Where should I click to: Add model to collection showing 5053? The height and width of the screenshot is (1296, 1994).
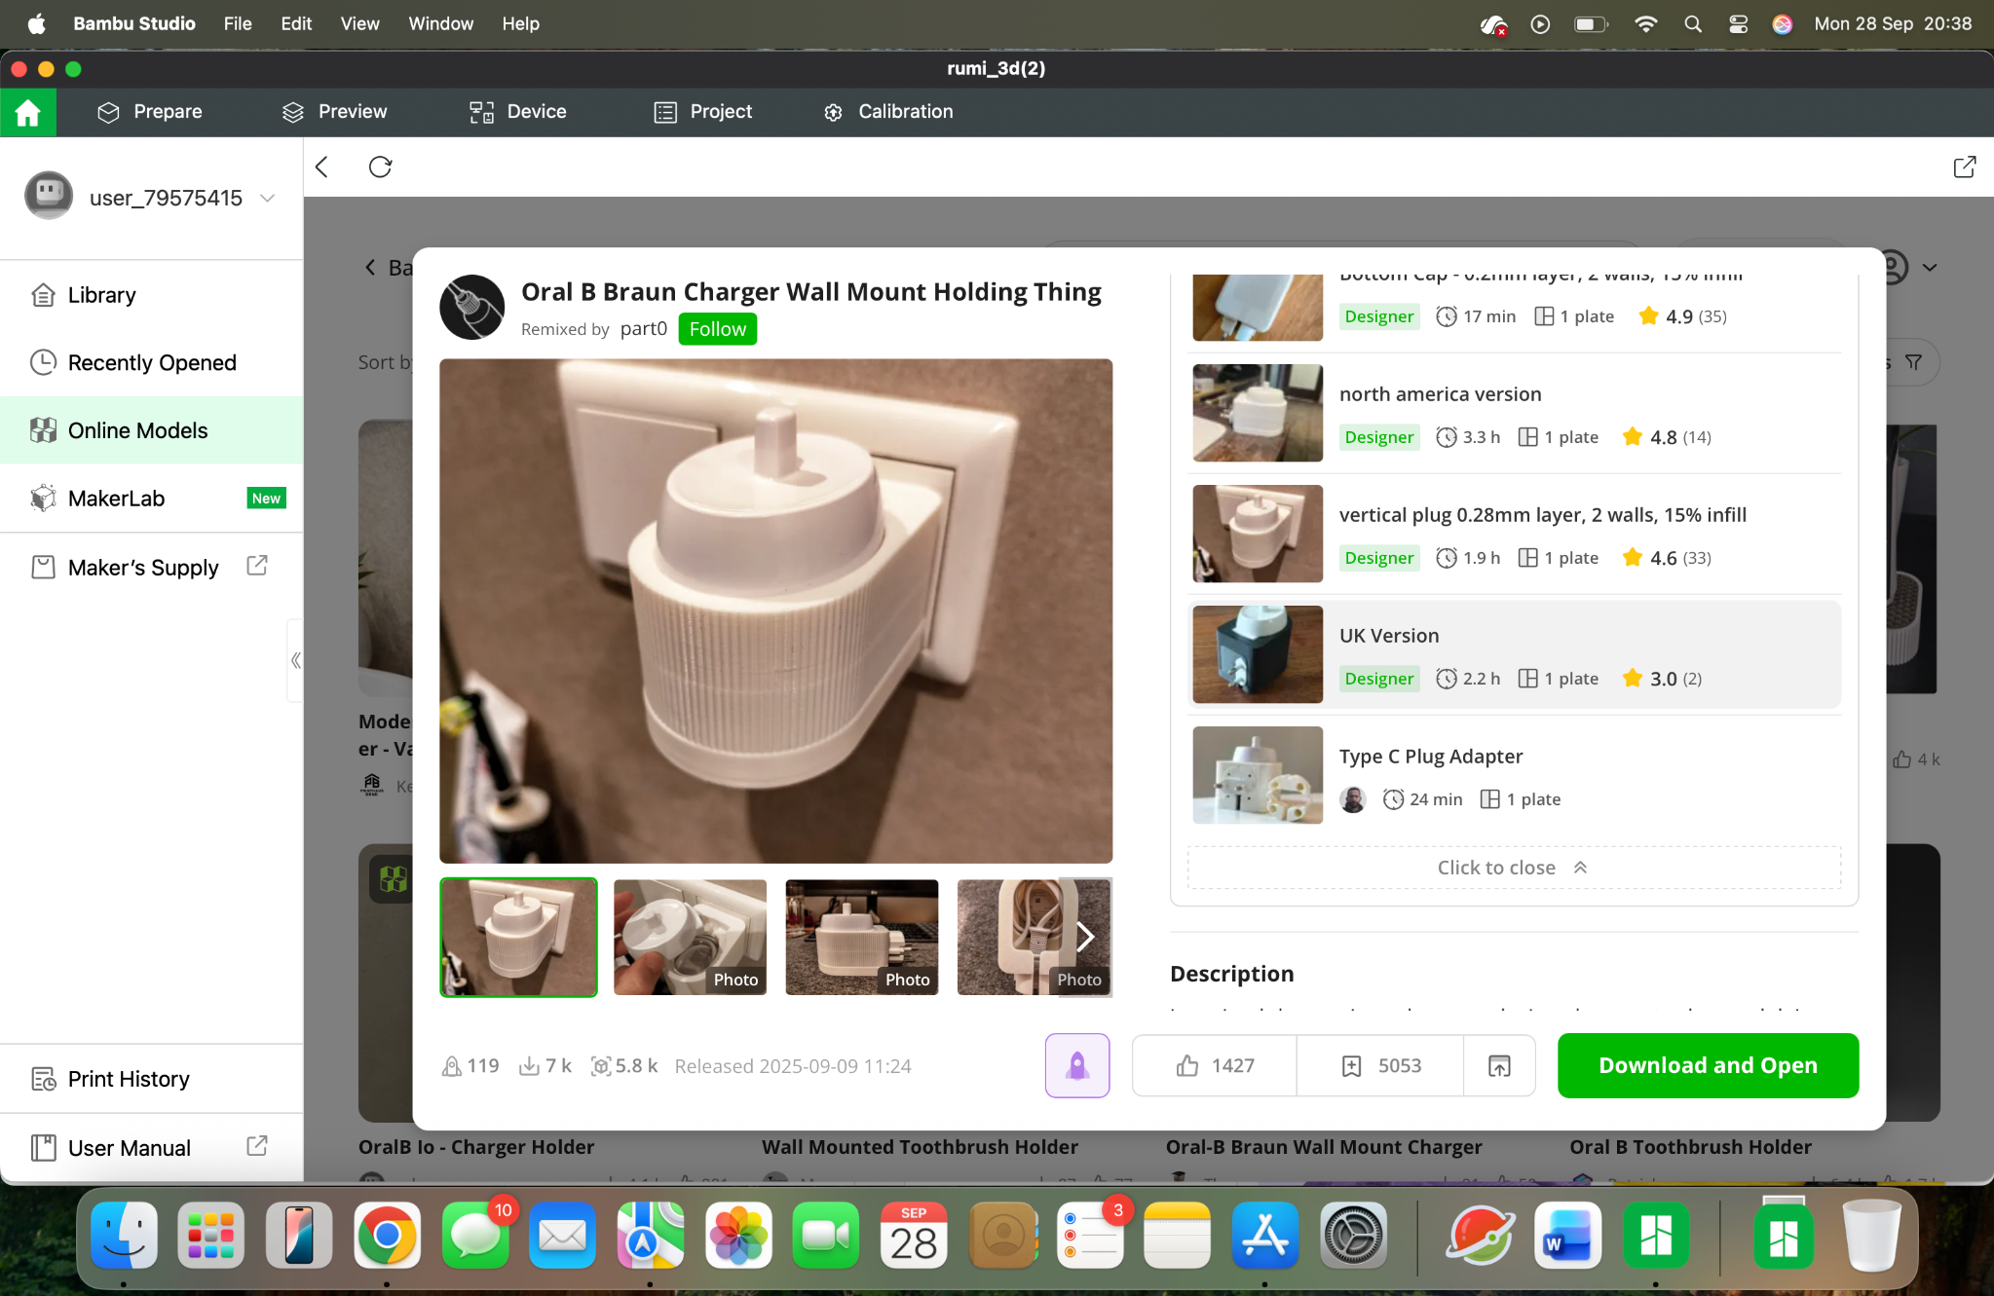(x=1380, y=1065)
